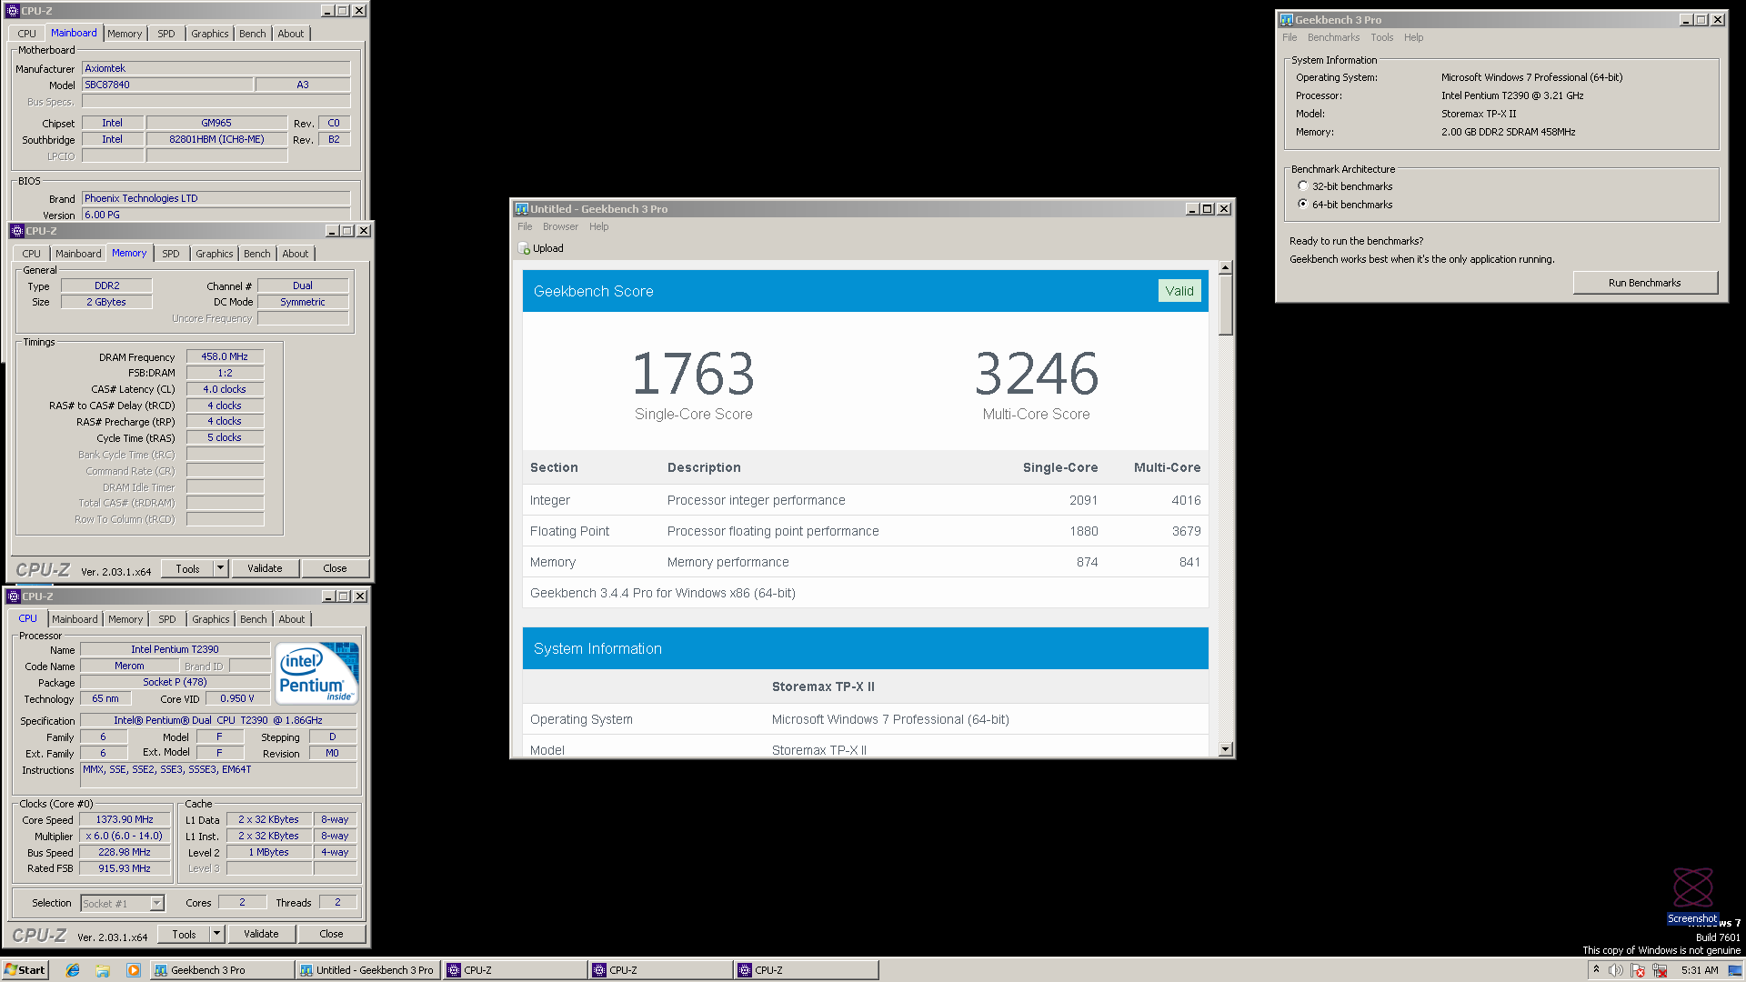Screen dimensions: 1746x982
Task: Click scrollbar down arrow in Geekbench results
Action: (1225, 749)
